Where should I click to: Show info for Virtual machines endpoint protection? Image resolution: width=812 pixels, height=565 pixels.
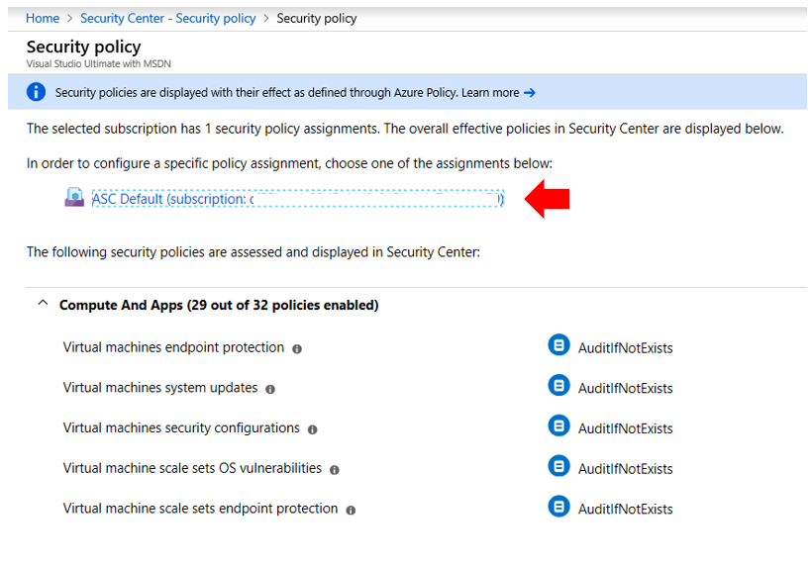(x=297, y=349)
